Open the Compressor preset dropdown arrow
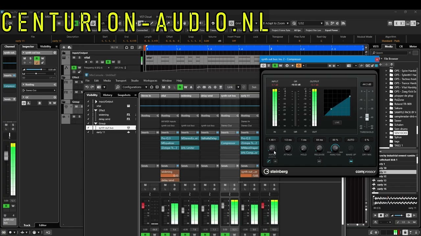Screen dimensions: 421x236 point(338,66)
